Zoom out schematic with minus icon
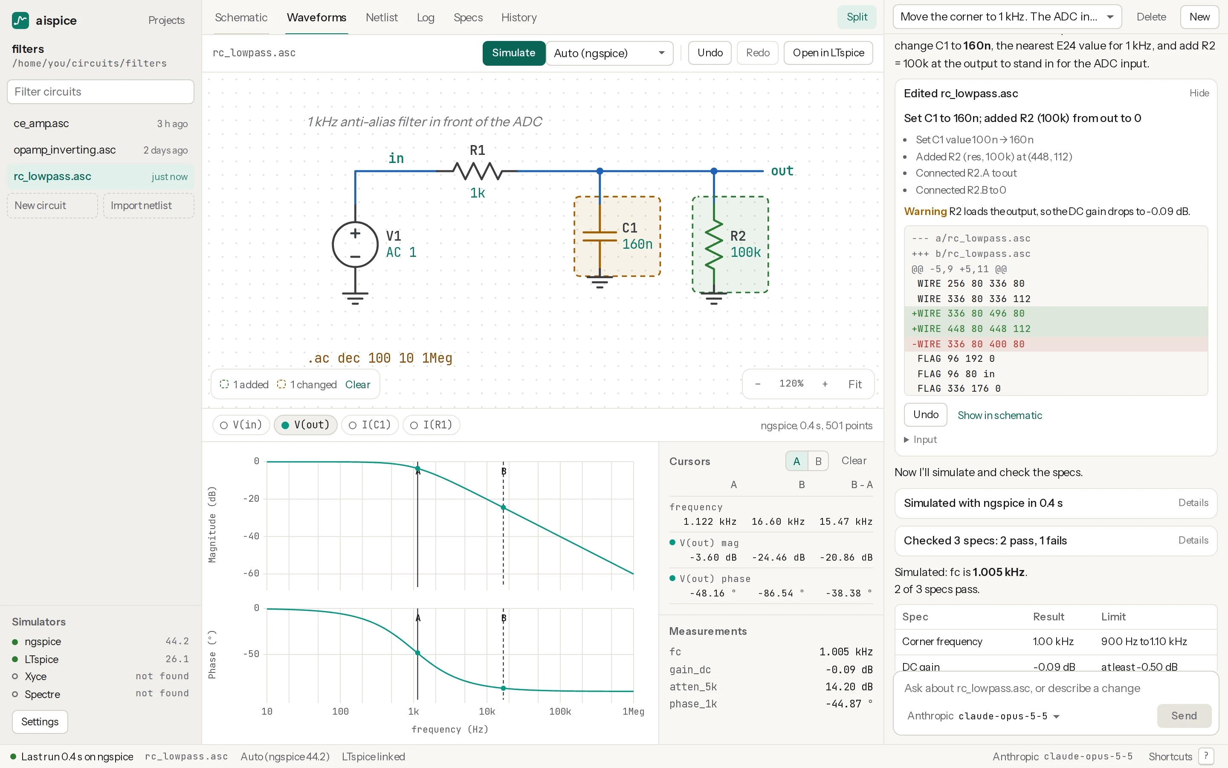The height and width of the screenshot is (768, 1228). (758, 384)
